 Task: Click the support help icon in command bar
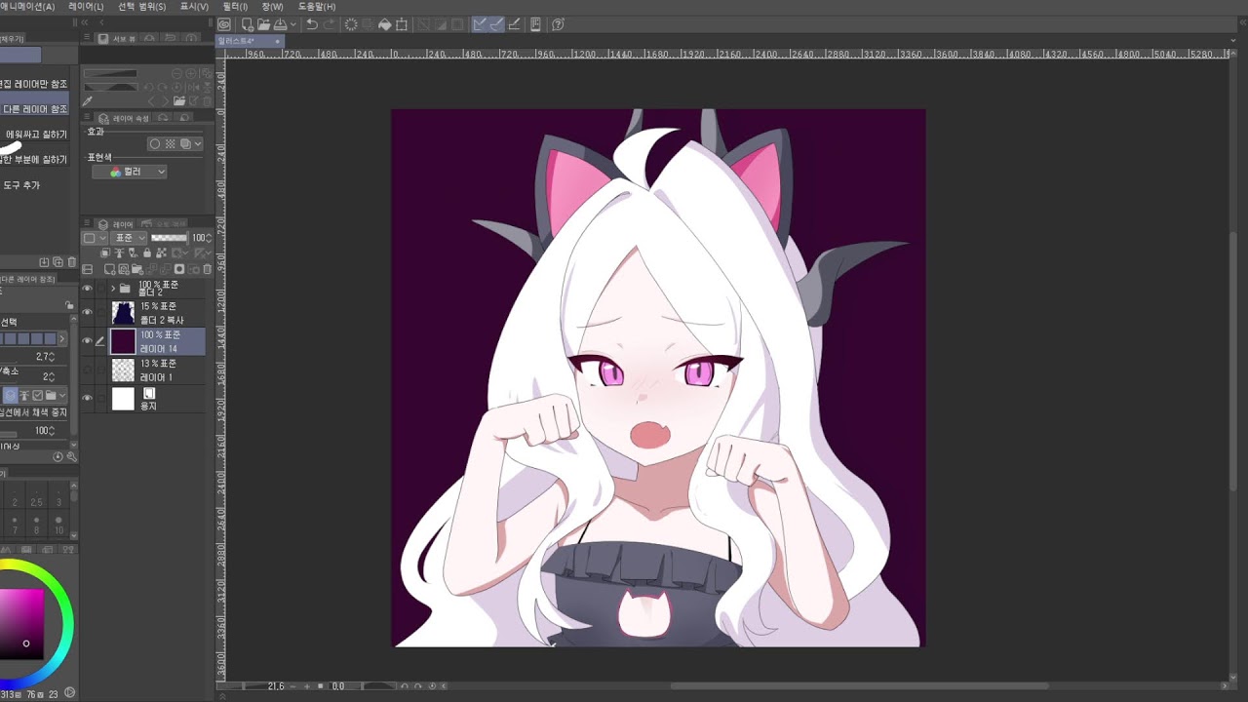point(558,24)
